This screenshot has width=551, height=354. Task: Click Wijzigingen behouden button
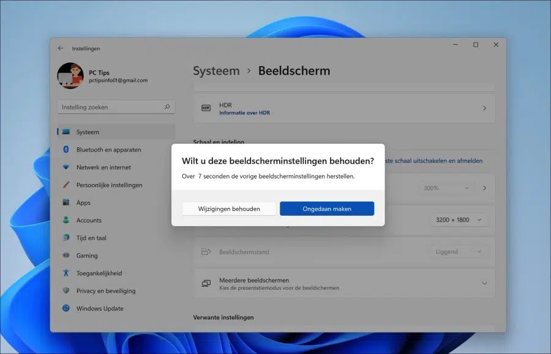[x=229, y=208]
